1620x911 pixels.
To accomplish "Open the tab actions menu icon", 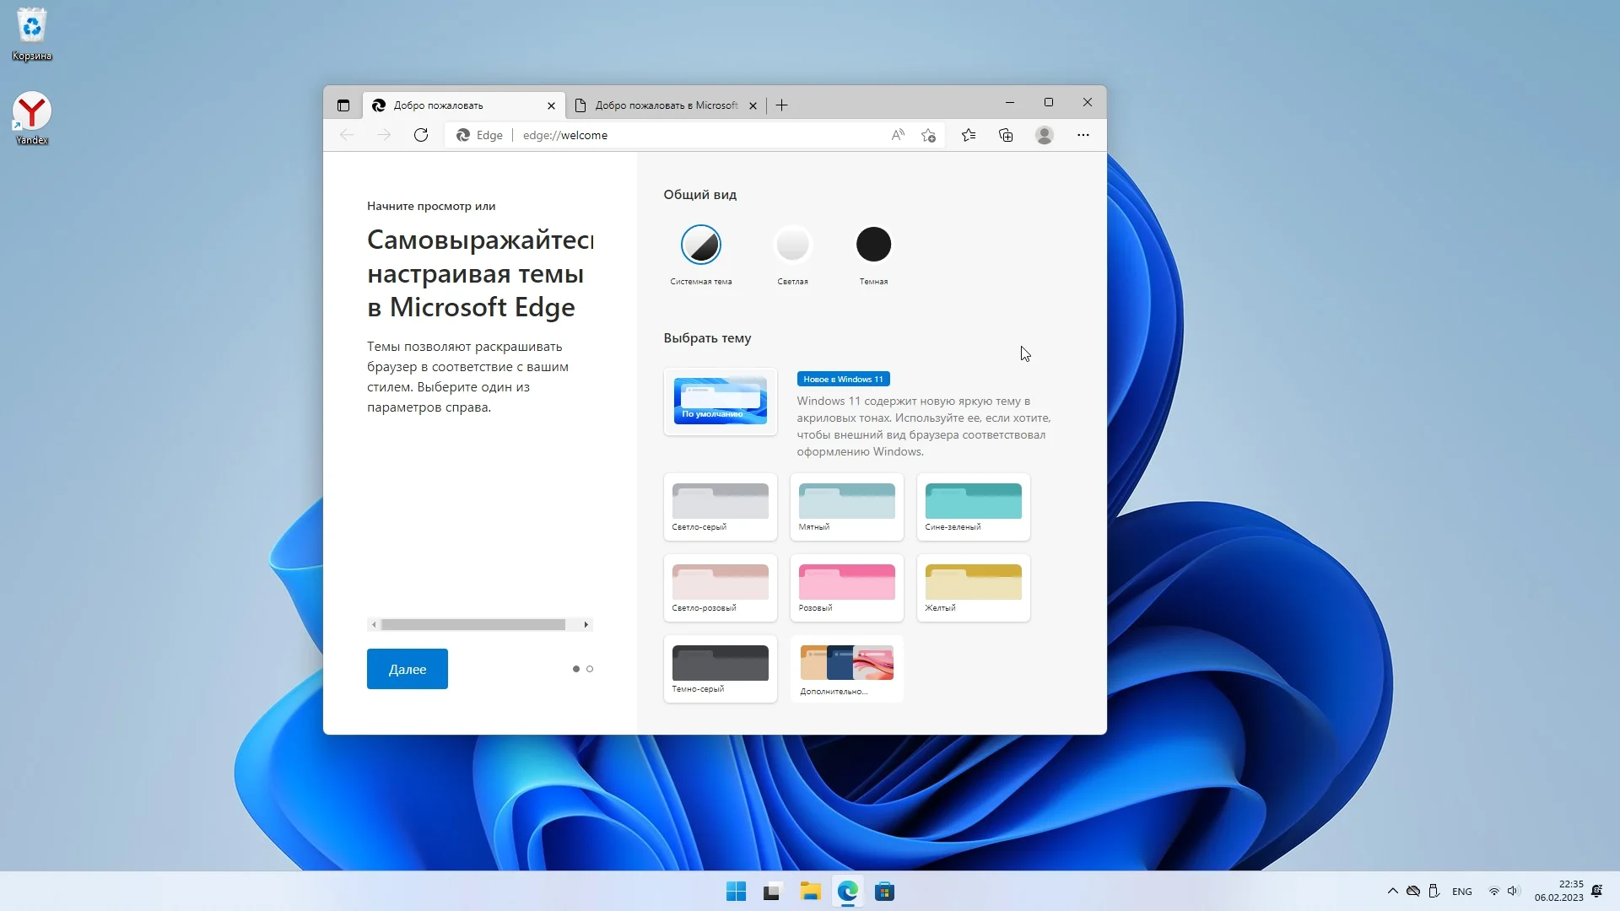I will pos(343,105).
